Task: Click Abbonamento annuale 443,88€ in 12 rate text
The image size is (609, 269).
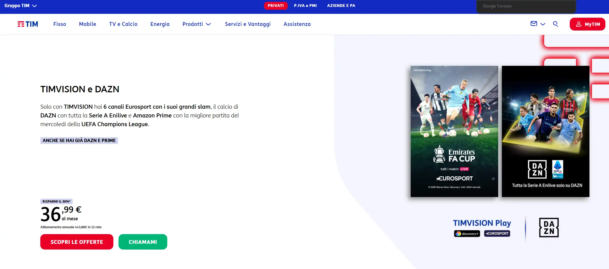Action: [x=71, y=227]
